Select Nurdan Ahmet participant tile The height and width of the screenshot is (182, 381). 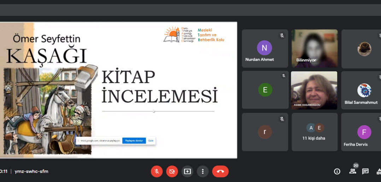[x=265, y=48]
